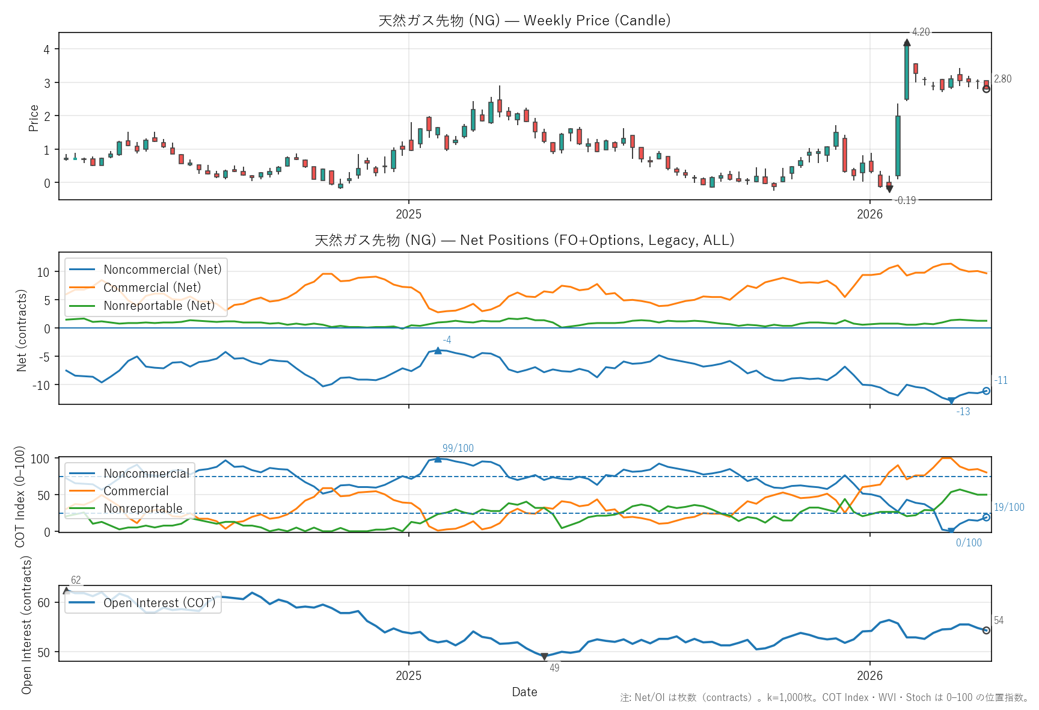Click the 0/100 COT Index low marker
This screenshot has width=1039, height=710.
tap(951, 531)
